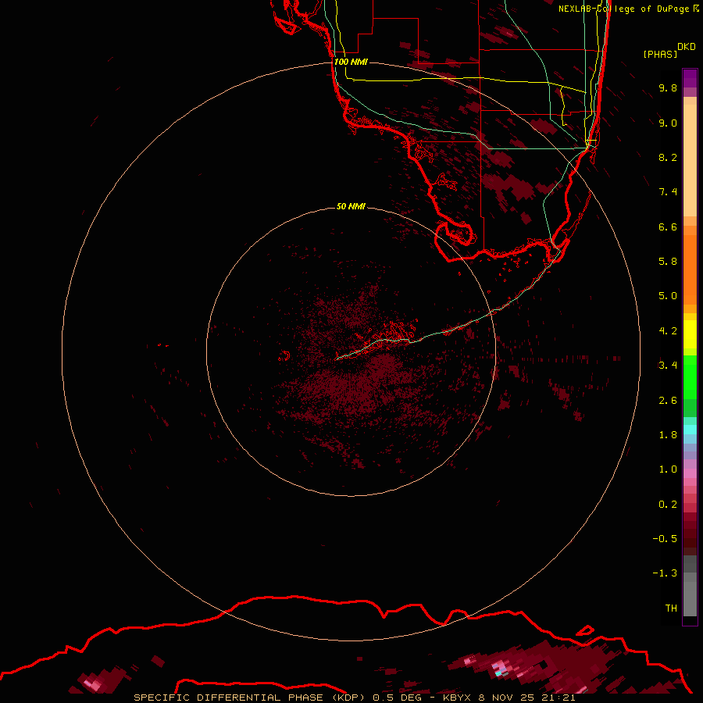The image size is (703, 703).
Task: Click the 8.2 value on the color scale
Action: pos(668,157)
